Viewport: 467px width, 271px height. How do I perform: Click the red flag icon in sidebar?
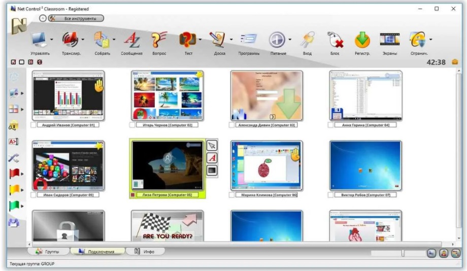tap(14, 174)
